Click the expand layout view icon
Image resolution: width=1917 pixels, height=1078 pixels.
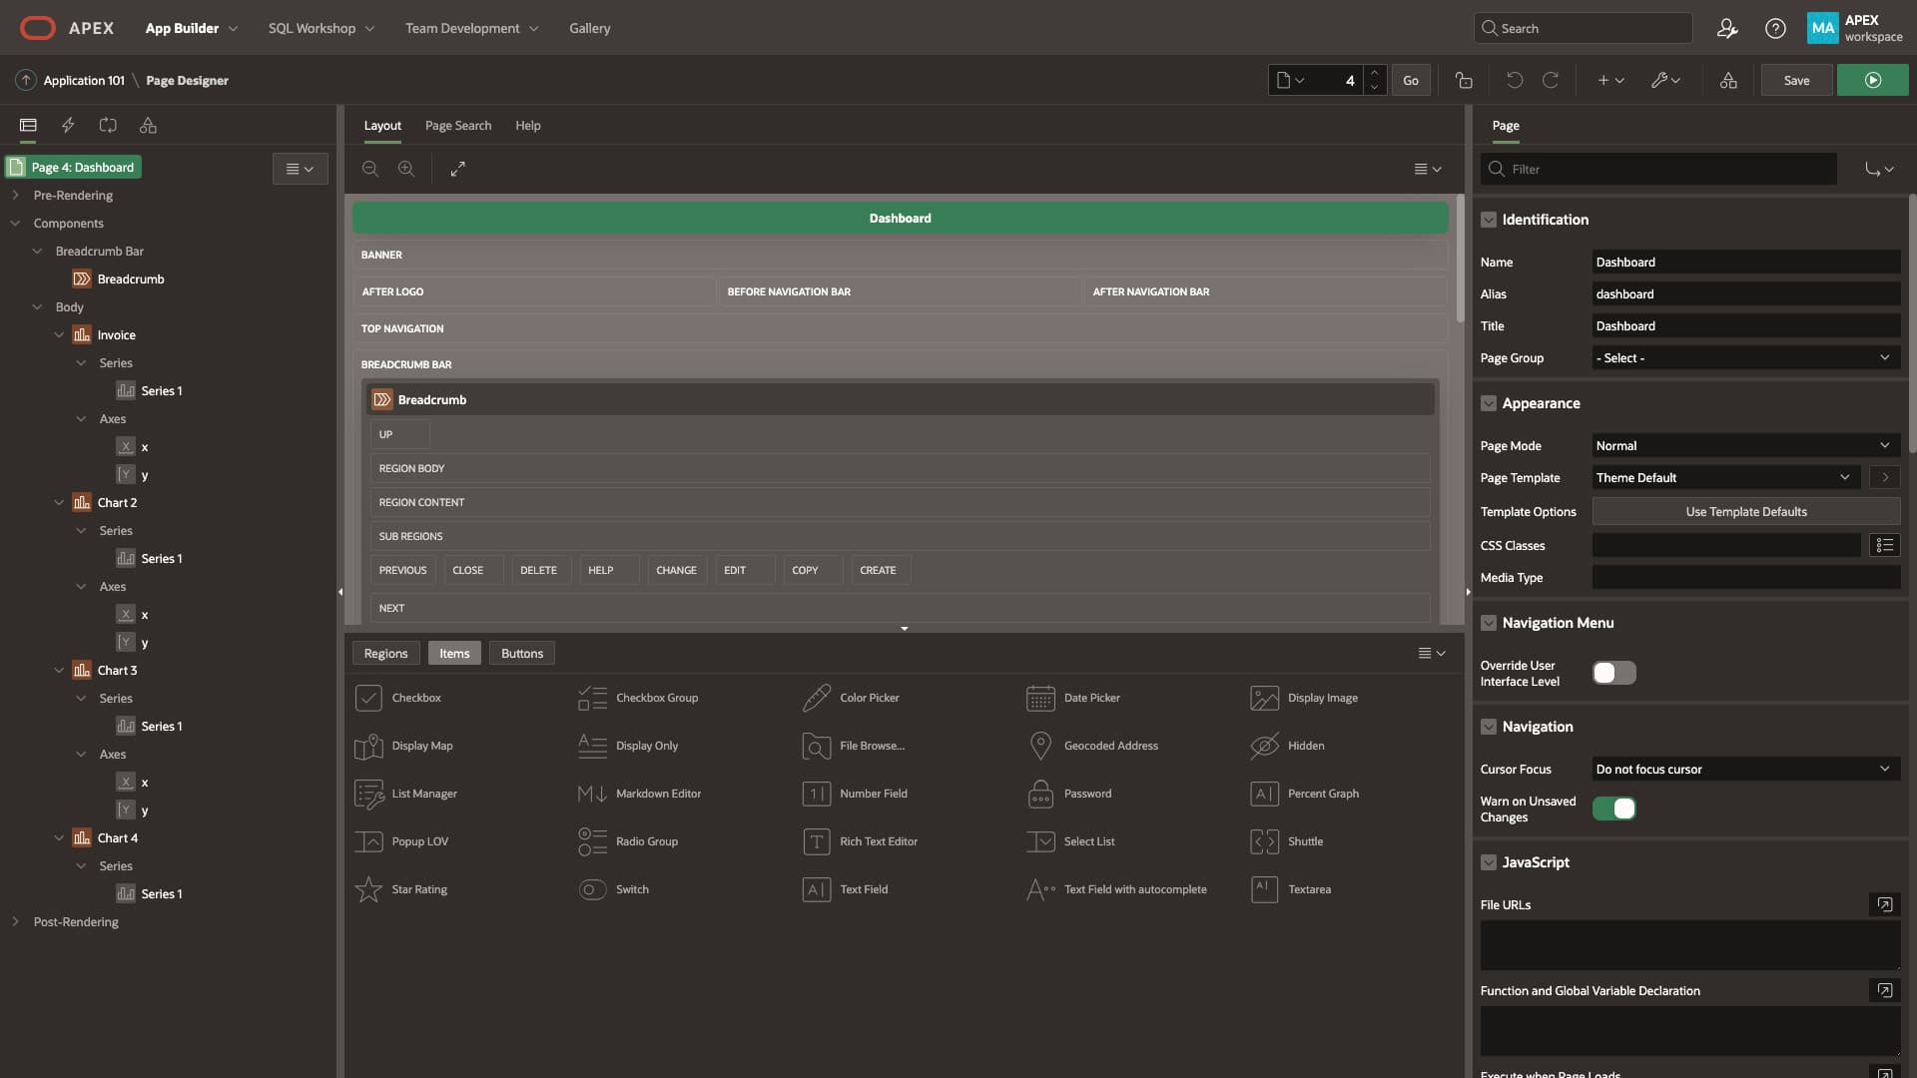(457, 169)
